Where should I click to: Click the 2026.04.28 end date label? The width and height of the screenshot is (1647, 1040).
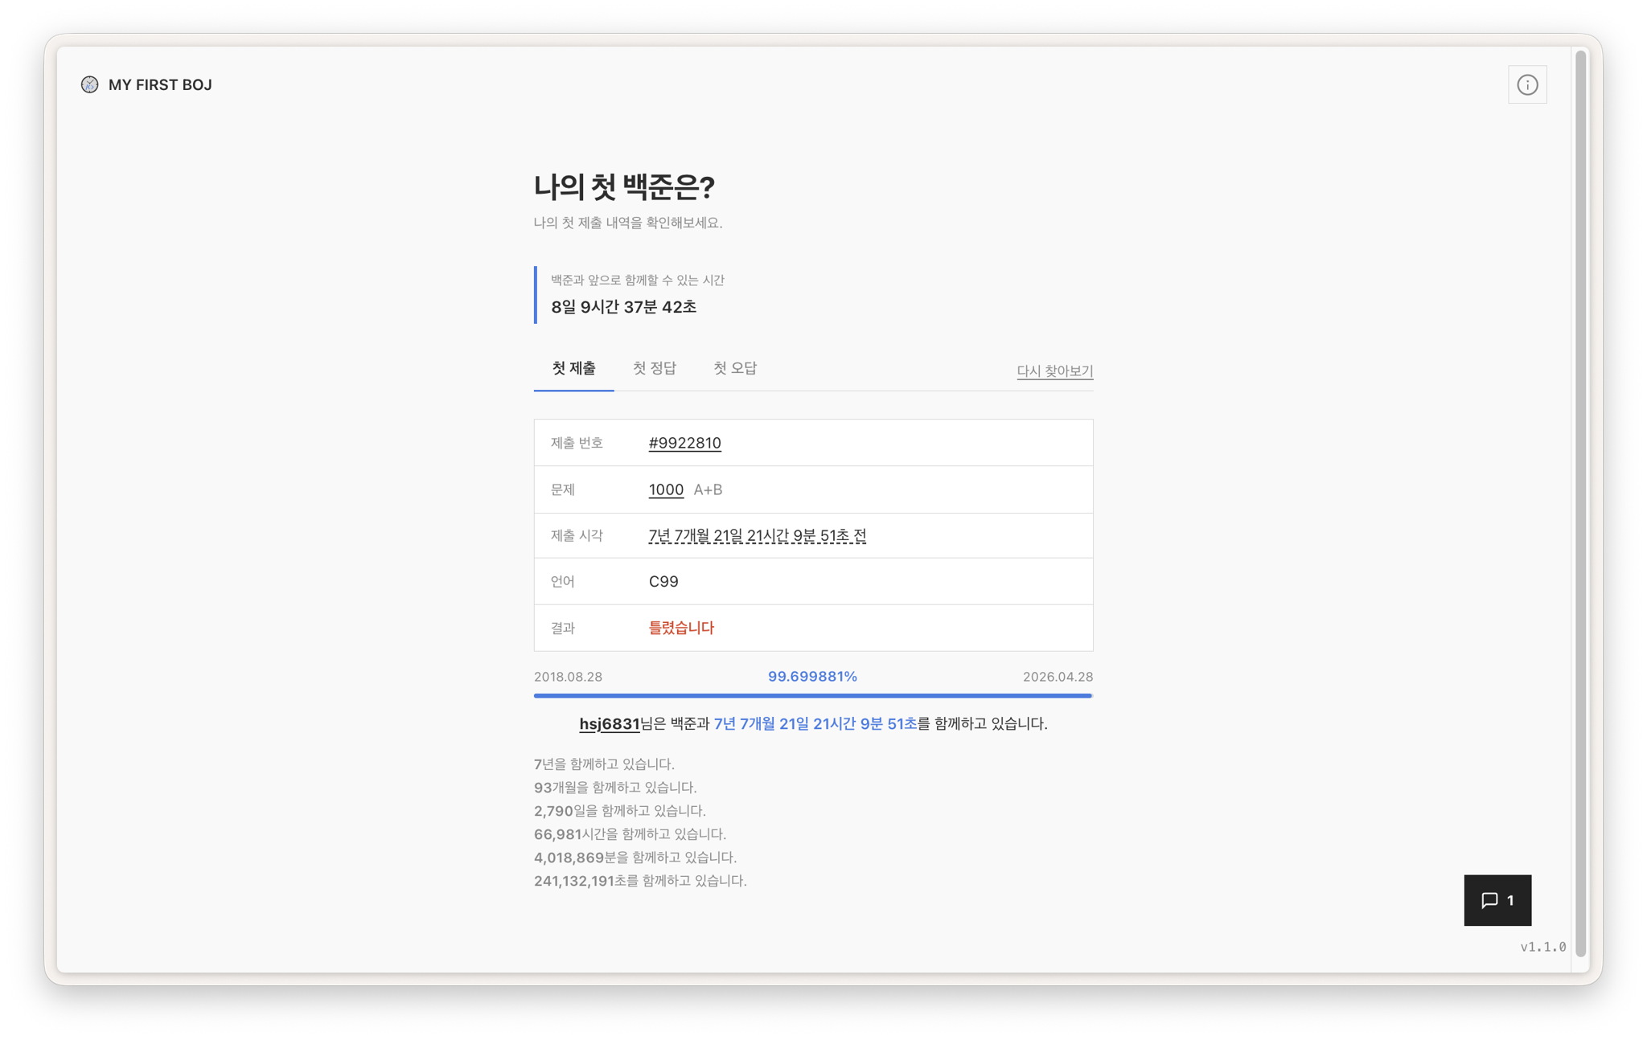(x=1057, y=677)
